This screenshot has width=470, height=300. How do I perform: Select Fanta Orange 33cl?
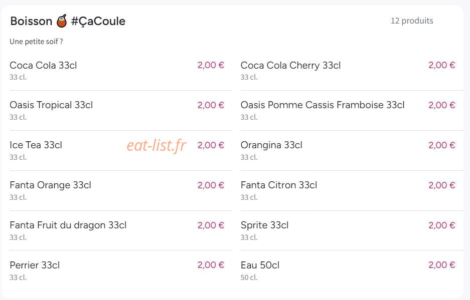coord(121,191)
